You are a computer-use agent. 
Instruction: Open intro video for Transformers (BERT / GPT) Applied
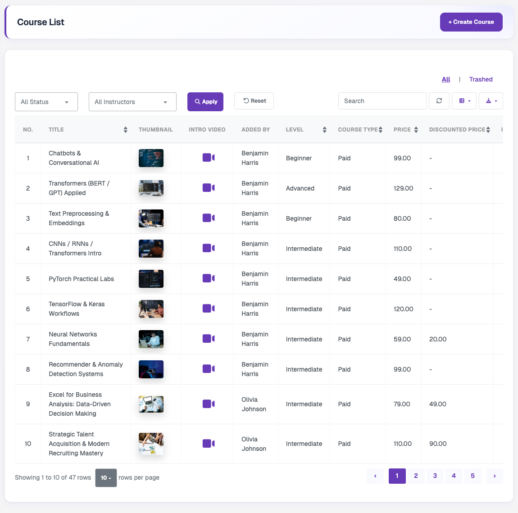[x=209, y=188]
